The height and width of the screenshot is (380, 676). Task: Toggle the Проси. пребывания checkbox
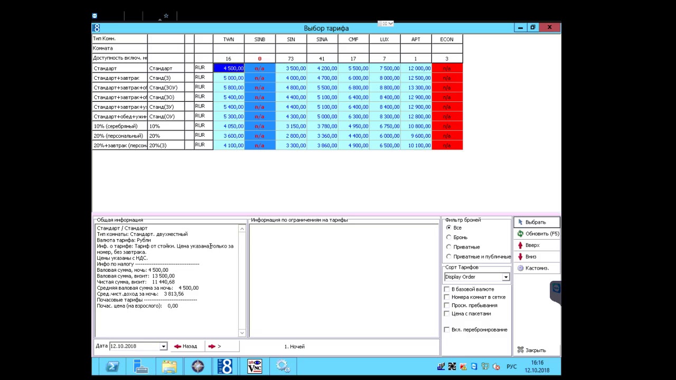tap(447, 305)
